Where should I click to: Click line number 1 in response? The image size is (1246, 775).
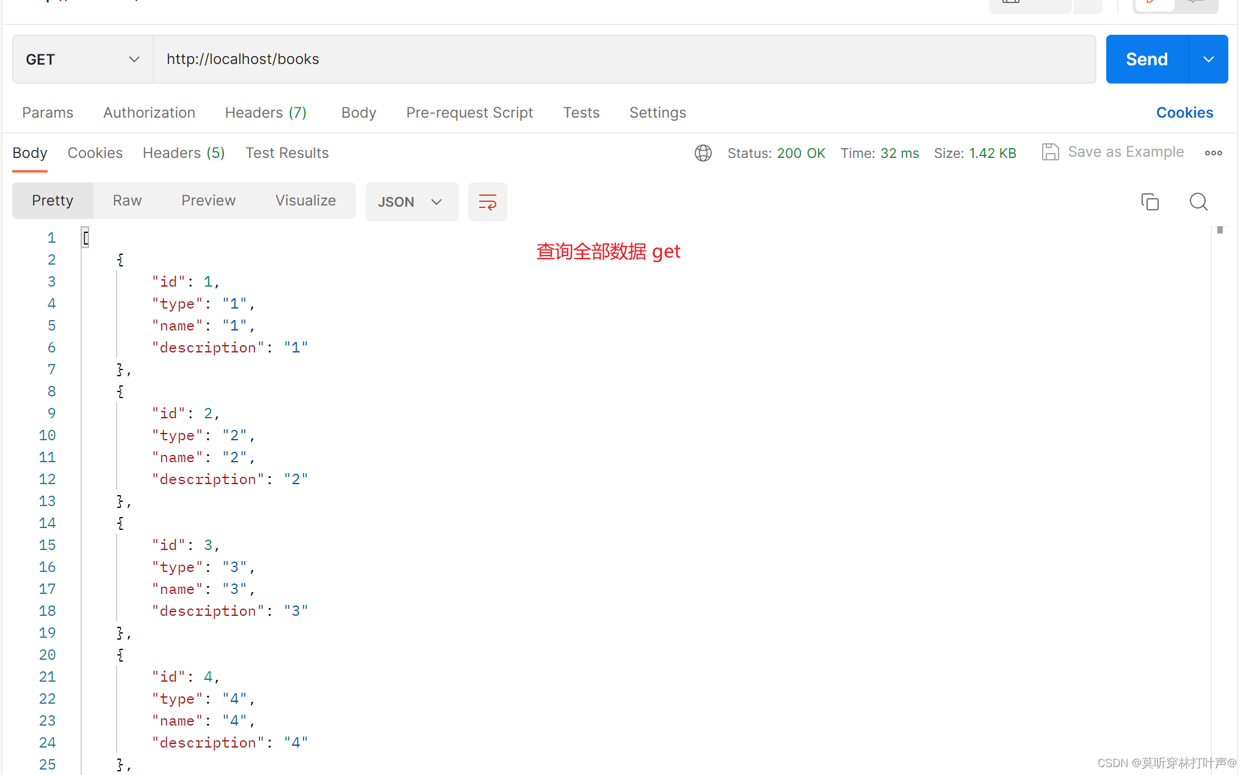[x=51, y=238]
